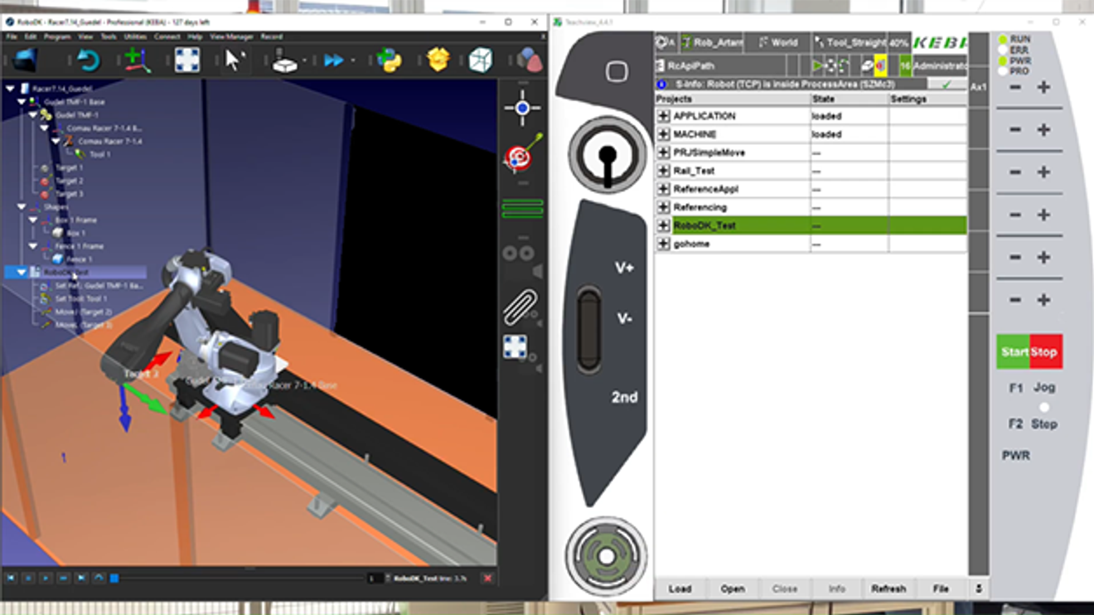Click the yellow highlighted red indicator icon
The height and width of the screenshot is (615, 1094).
pos(880,65)
